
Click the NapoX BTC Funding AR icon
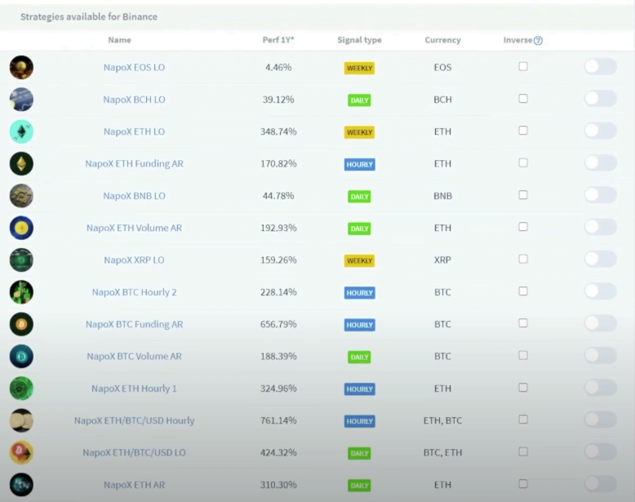tap(21, 324)
